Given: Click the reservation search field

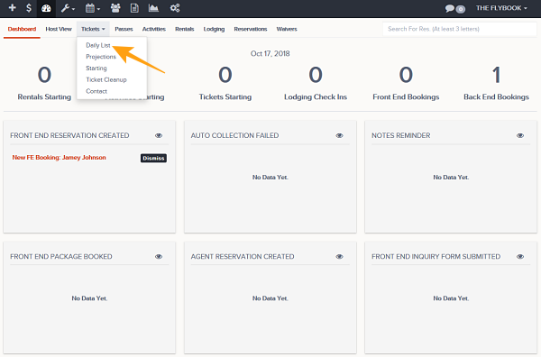Looking at the screenshot, I should [460, 29].
